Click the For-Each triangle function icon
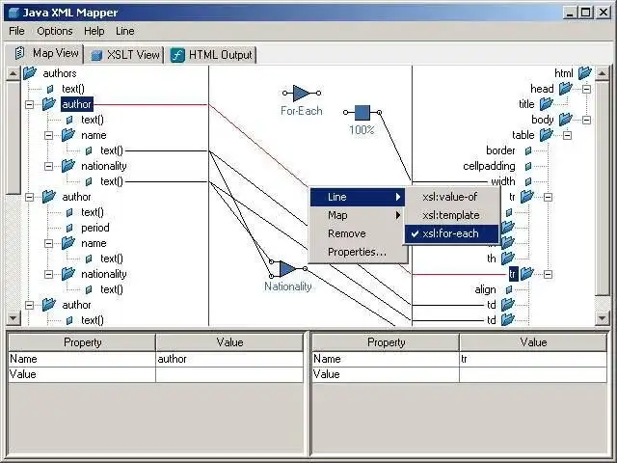 click(301, 94)
